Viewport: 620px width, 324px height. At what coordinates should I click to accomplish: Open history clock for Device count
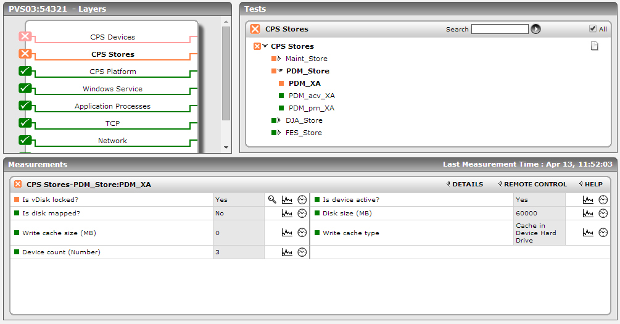(x=302, y=252)
